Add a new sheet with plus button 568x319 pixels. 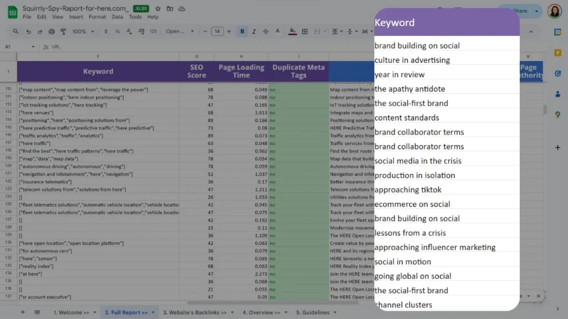23,312
